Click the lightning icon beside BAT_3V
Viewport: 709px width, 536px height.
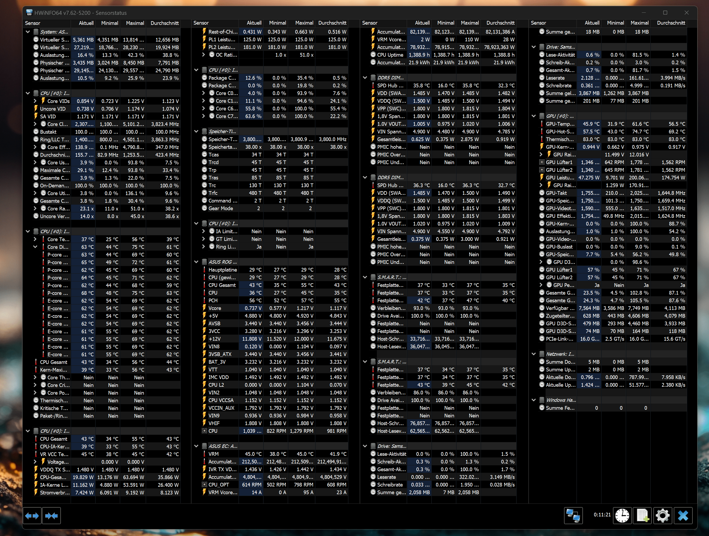tap(204, 362)
